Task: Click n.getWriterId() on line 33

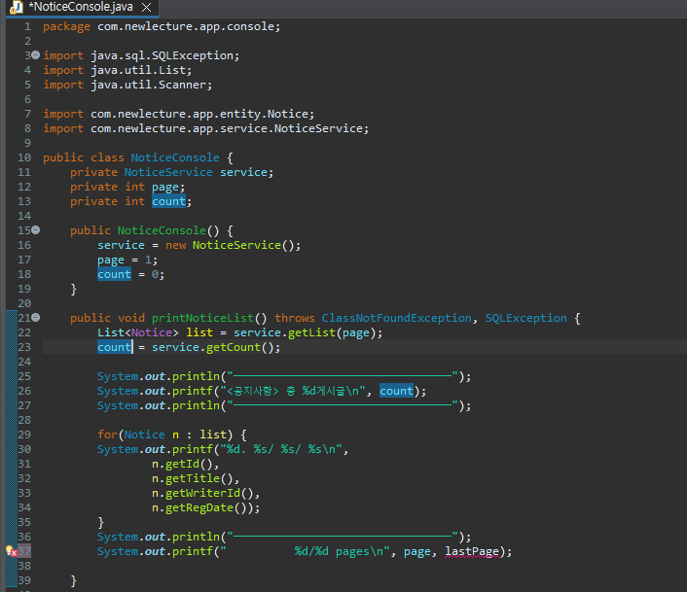Action: (x=202, y=493)
